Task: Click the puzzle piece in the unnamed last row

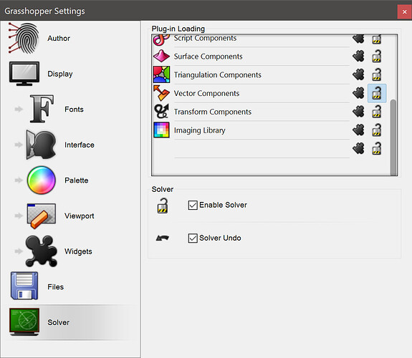Action: click(358, 148)
